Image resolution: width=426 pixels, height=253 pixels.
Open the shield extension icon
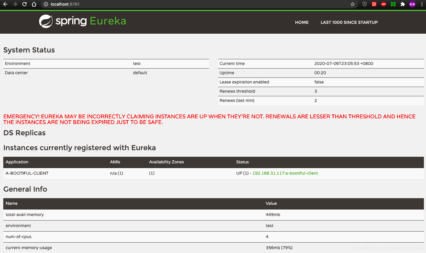(364, 4)
